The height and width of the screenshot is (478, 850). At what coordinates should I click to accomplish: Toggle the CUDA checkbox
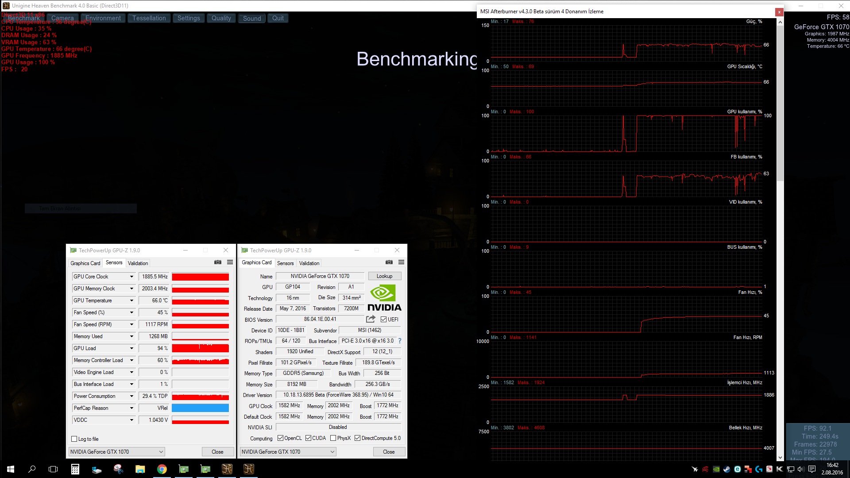pyautogui.click(x=308, y=438)
